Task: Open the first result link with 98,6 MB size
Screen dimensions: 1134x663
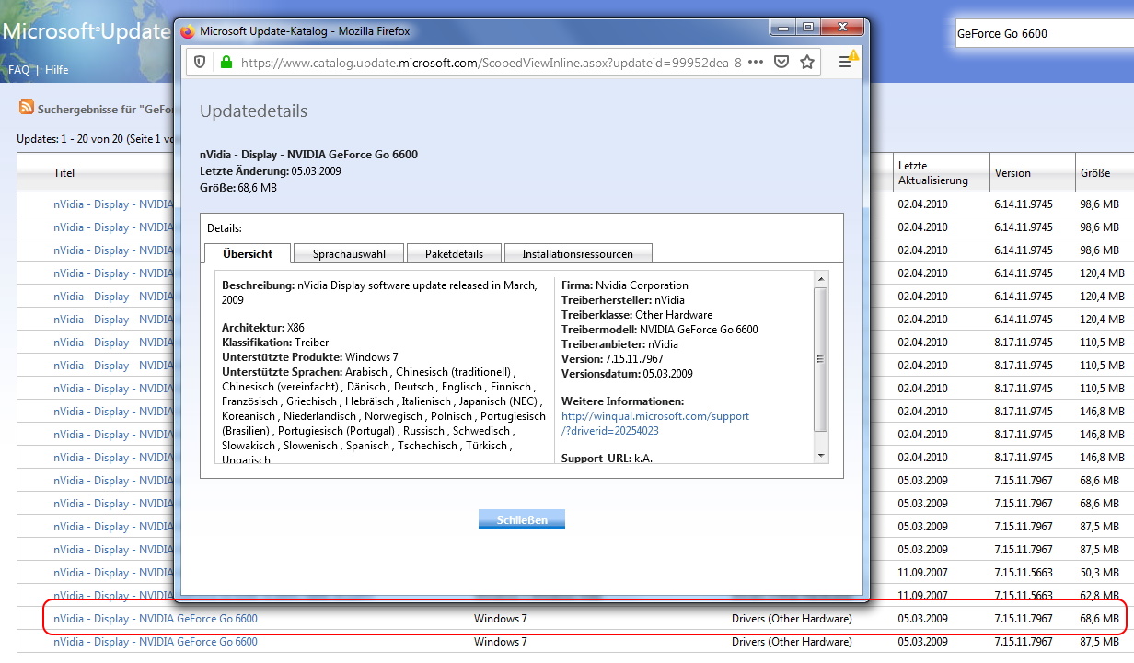Action: [x=113, y=204]
